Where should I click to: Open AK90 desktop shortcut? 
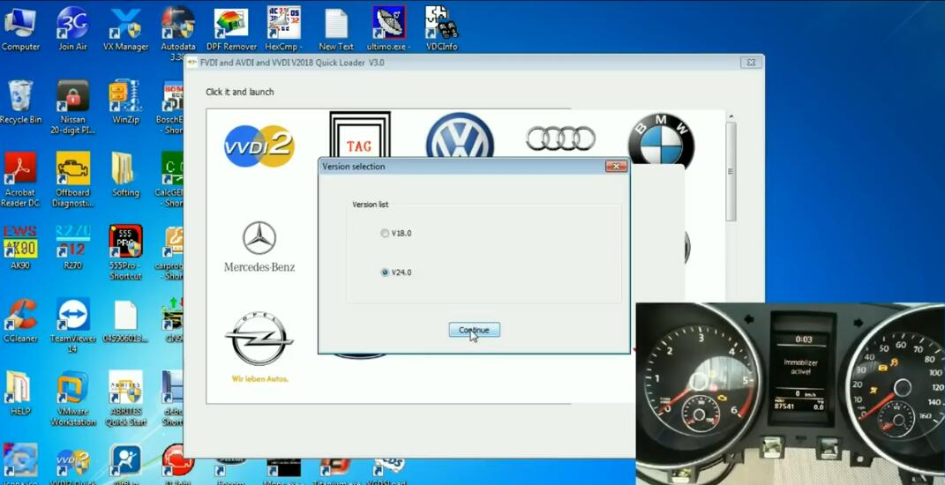pos(20,247)
